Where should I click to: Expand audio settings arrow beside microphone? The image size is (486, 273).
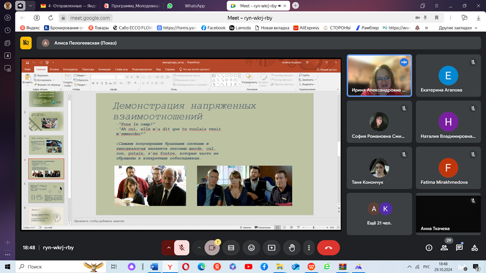pyautogui.click(x=169, y=248)
